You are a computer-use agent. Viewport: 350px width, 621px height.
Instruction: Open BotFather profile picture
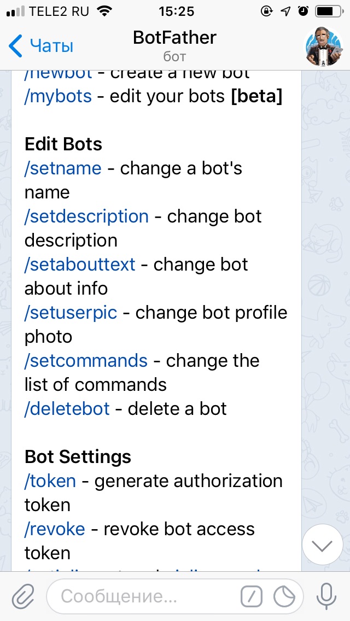click(323, 46)
